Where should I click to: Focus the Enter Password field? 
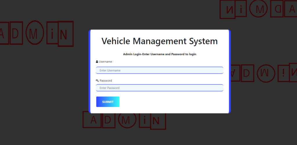tap(160, 88)
